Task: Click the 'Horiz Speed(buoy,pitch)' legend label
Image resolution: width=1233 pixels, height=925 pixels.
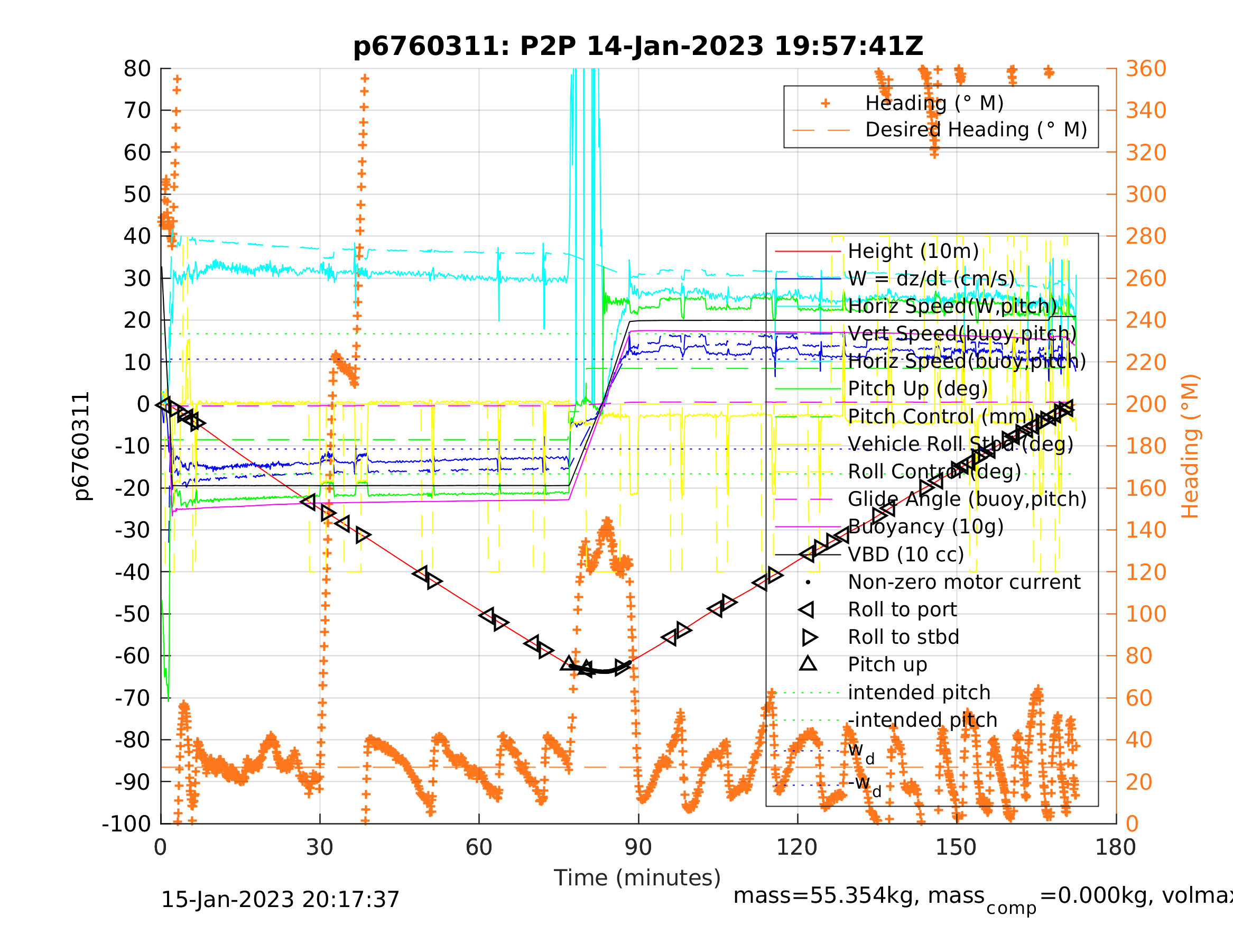Action: (967, 362)
